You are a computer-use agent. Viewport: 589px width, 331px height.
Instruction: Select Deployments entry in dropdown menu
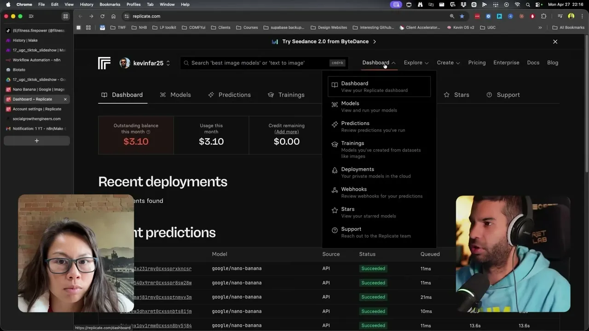(x=379, y=172)
